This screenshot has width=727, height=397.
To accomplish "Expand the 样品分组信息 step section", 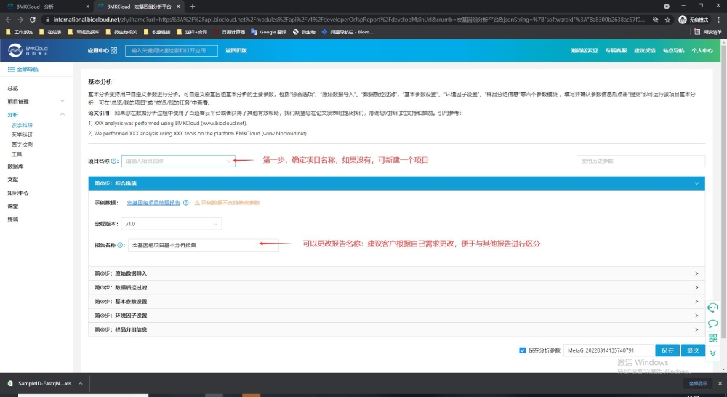I will click(x=396, y=329).
